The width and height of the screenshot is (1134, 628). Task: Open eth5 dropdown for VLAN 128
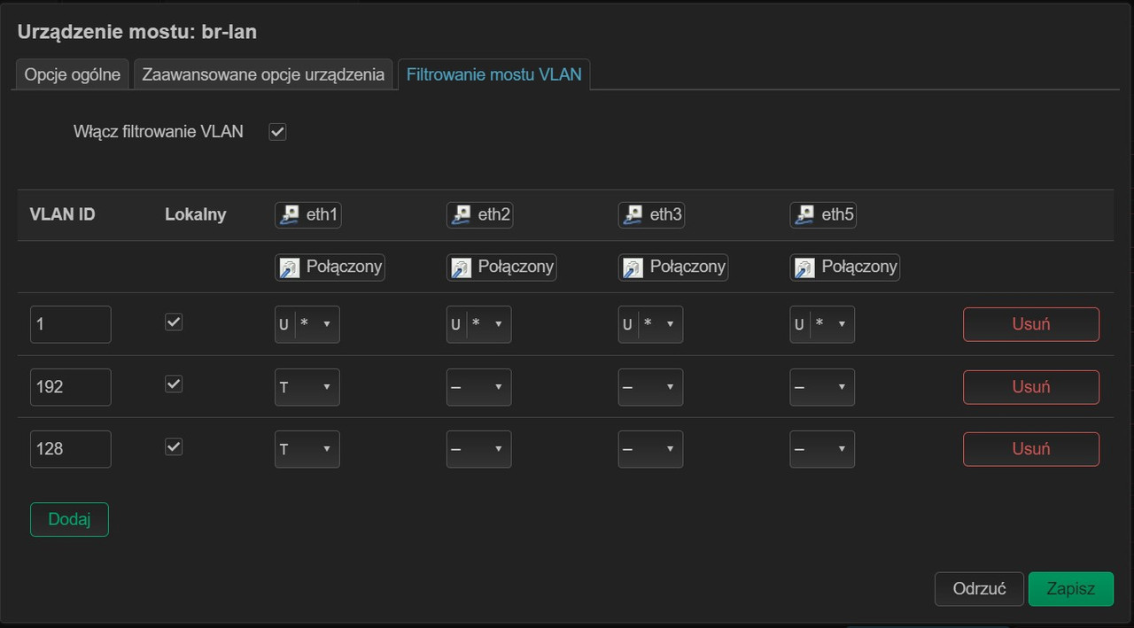823,449
